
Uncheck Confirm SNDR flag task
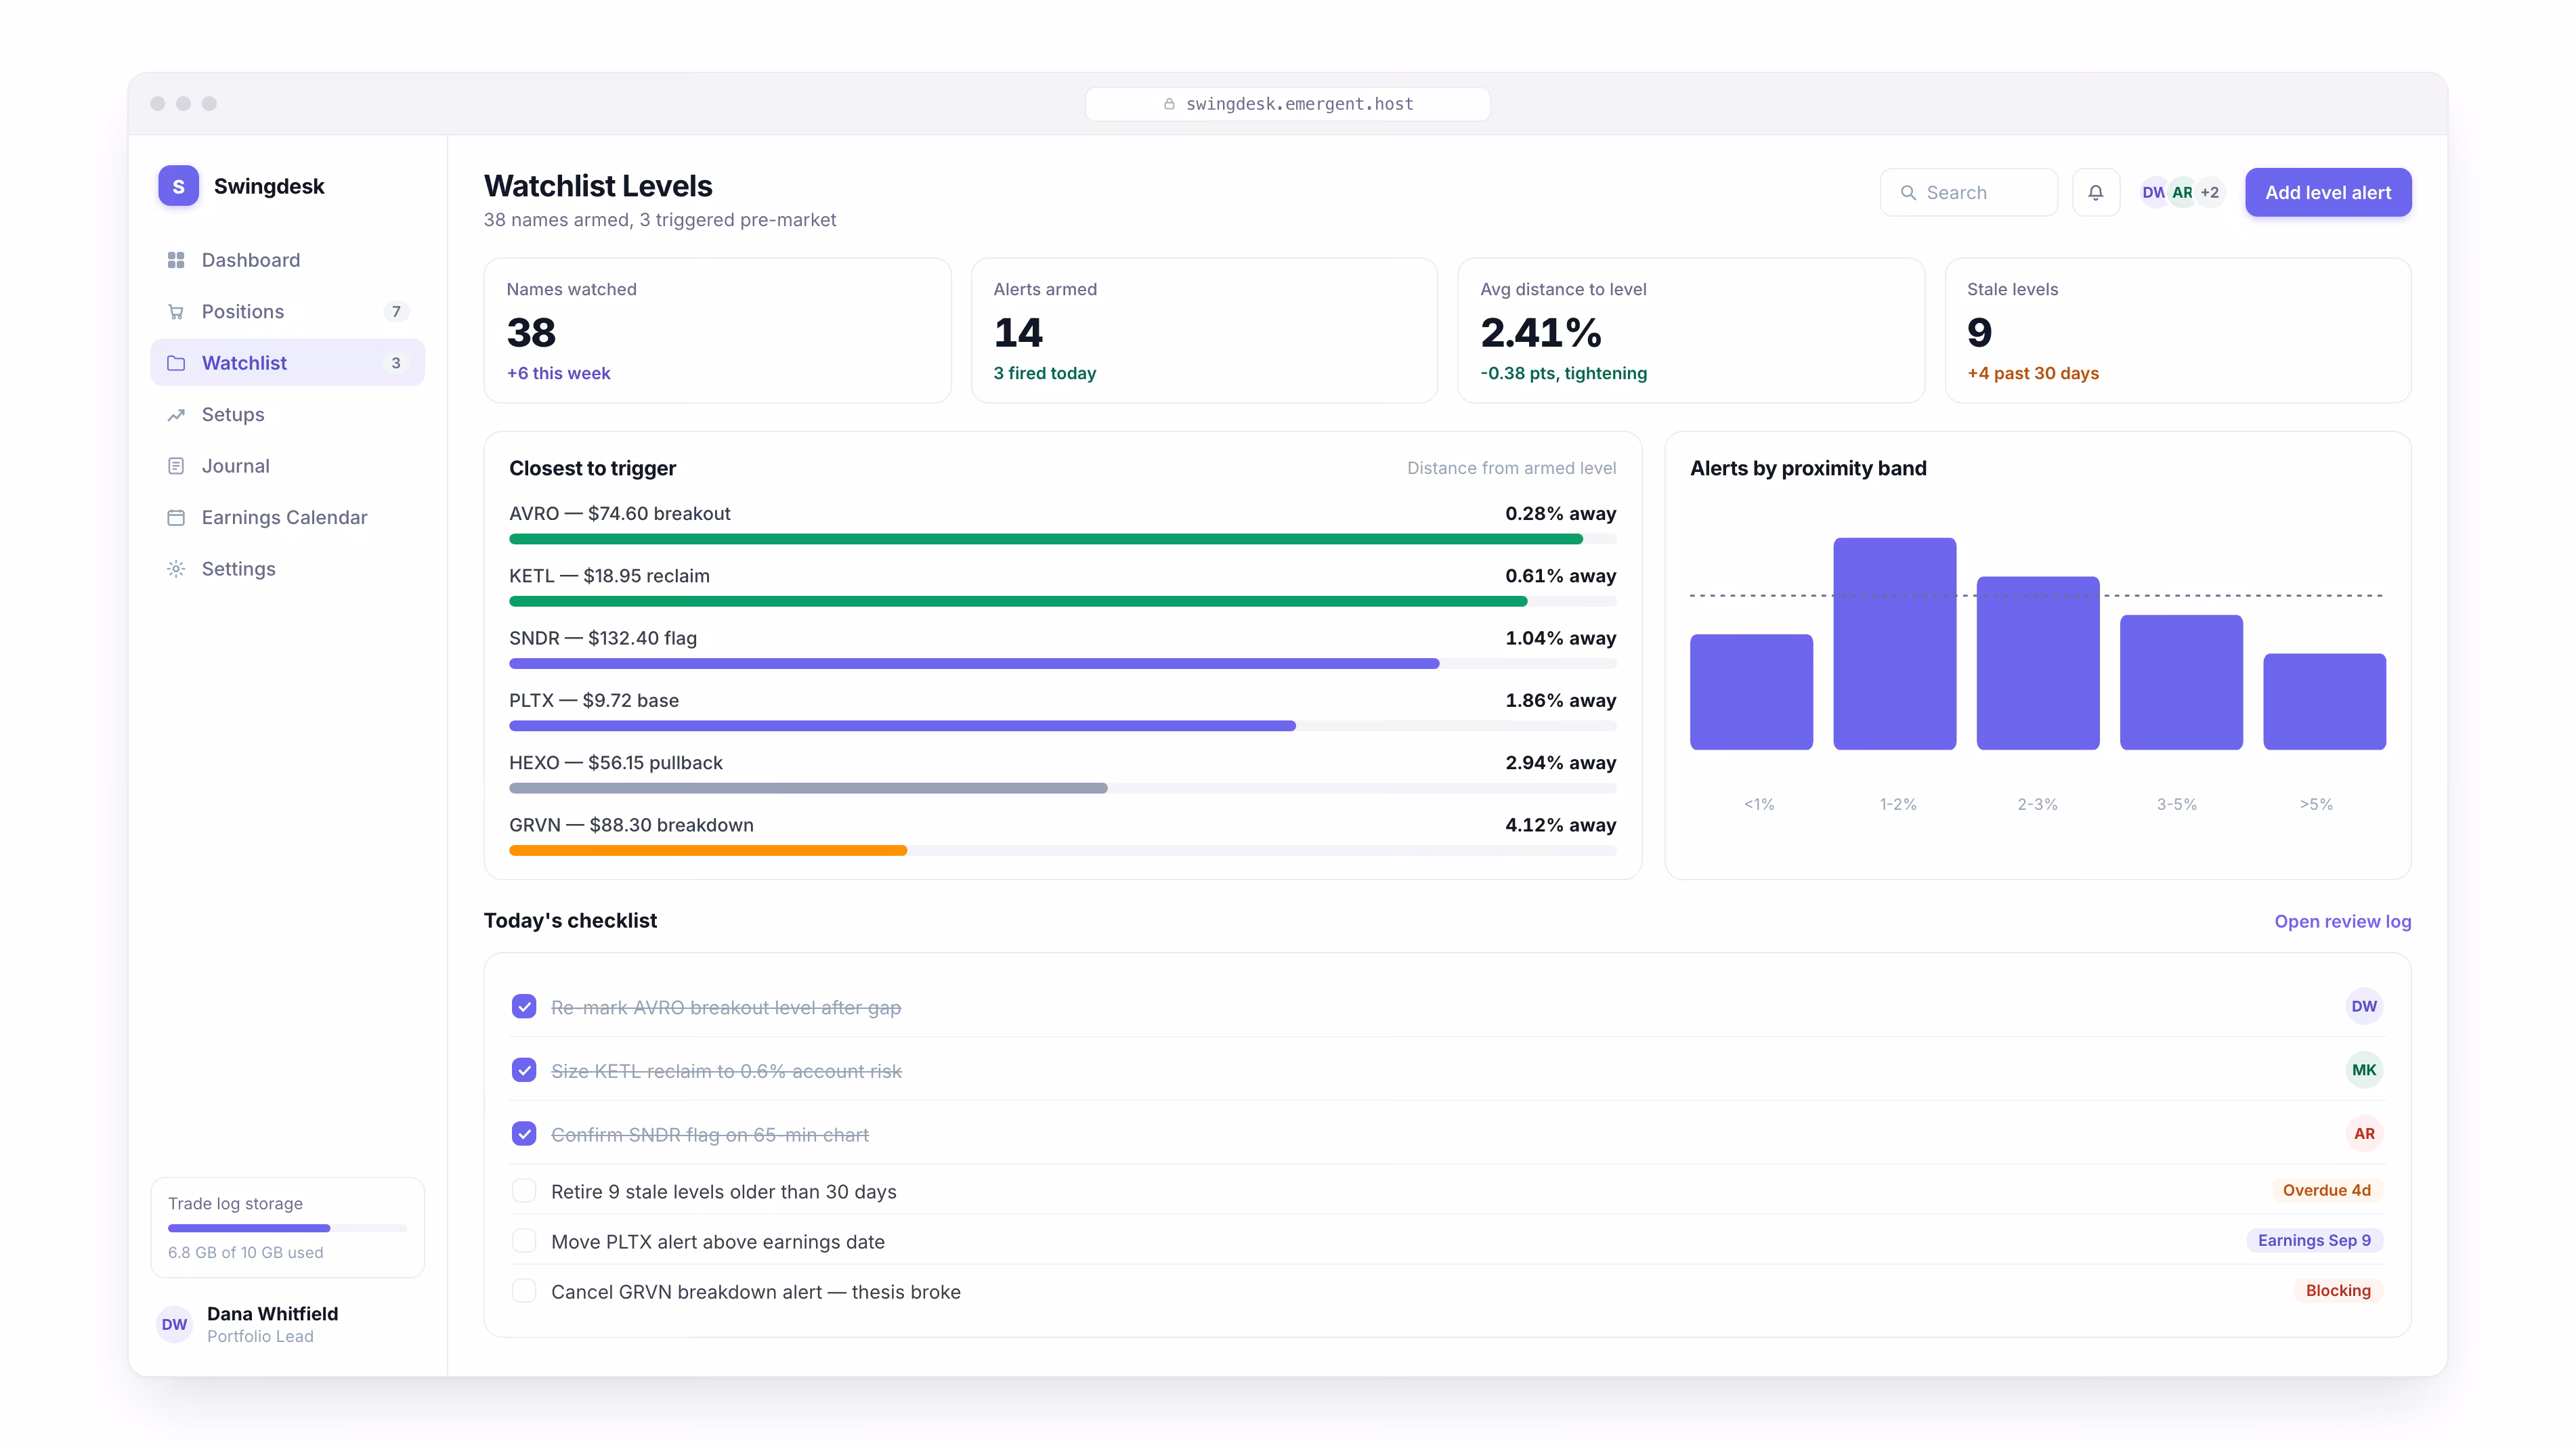click(524, 1133)
